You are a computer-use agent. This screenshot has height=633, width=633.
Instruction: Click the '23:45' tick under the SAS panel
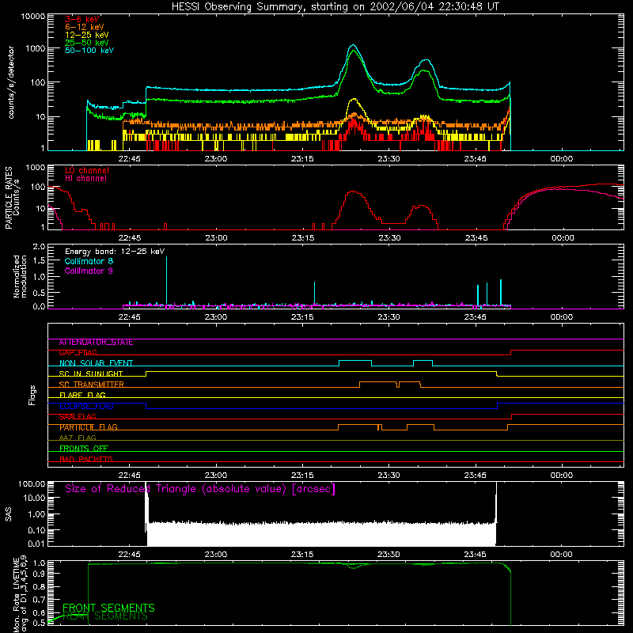click(x=476, y=555)
